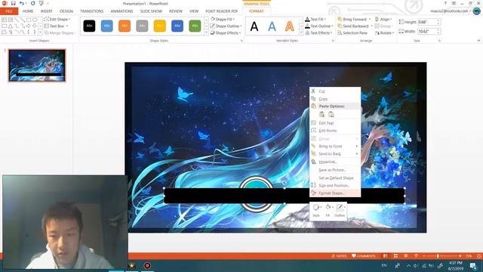Select slide 1 thumbnail in the panel
This screenshot has height=272, width=483.
(37, 66)
